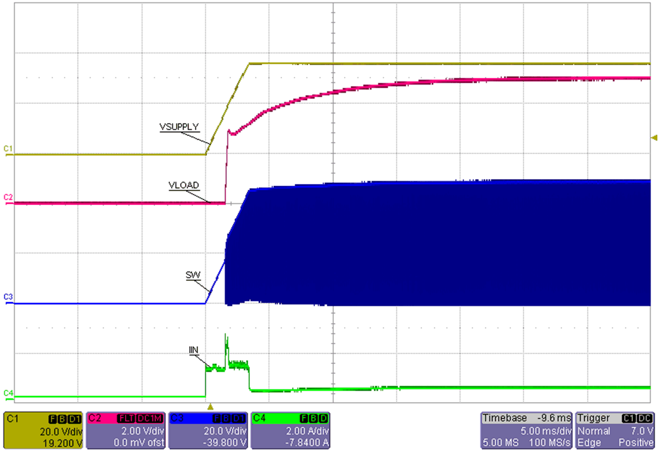
Task: Select the C1 trigger source badge
Action: pyautogui.click(x=628, y=418)
